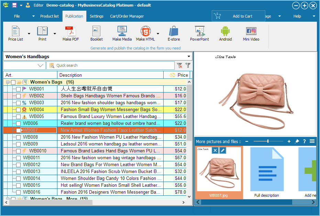
Task: Click the product list horizontal scrollbar
Action: 51,202
